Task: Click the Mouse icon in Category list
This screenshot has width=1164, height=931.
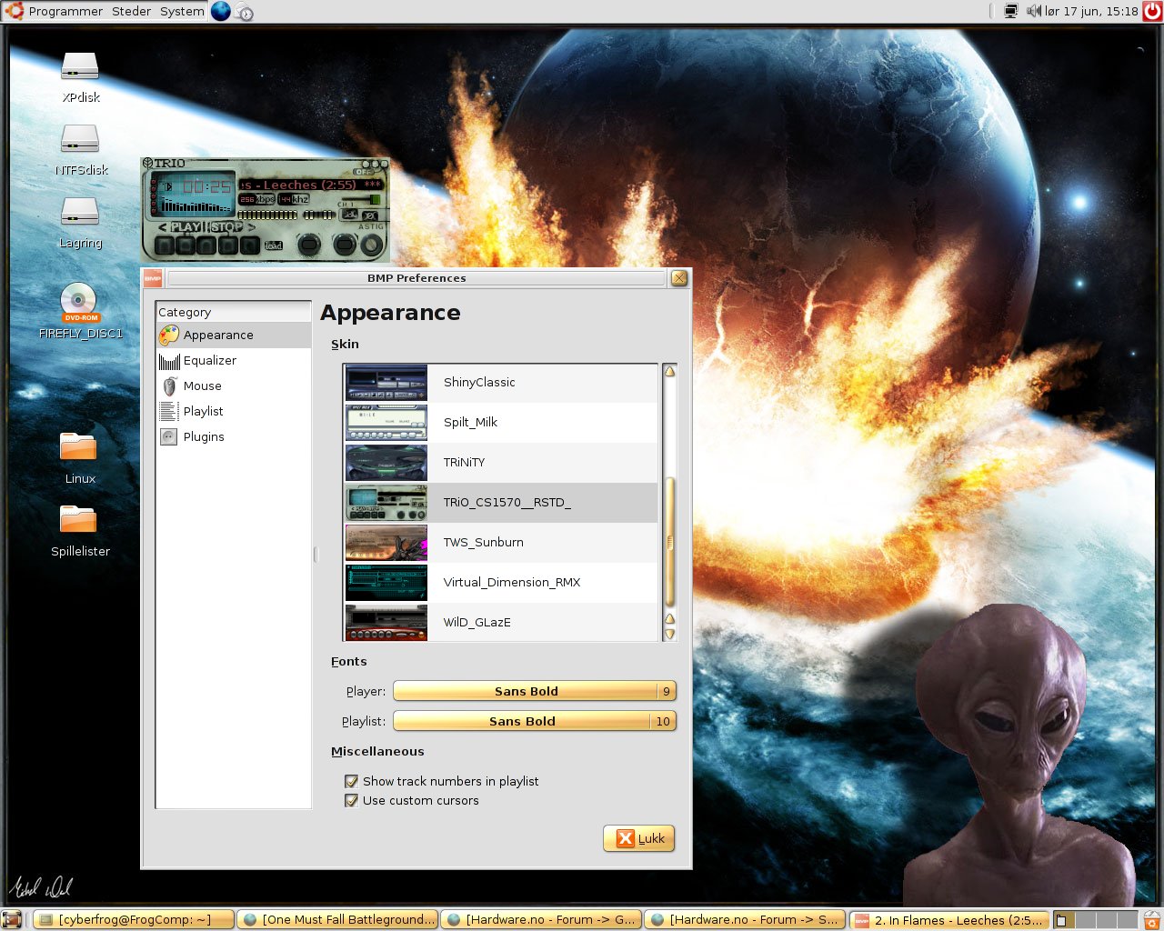Action: click(x=169, y=386)
